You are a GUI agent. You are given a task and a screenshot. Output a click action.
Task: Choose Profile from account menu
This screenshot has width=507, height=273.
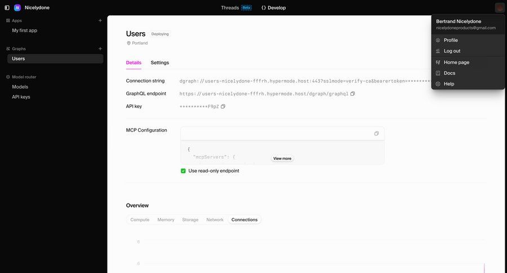coord(468,40)
